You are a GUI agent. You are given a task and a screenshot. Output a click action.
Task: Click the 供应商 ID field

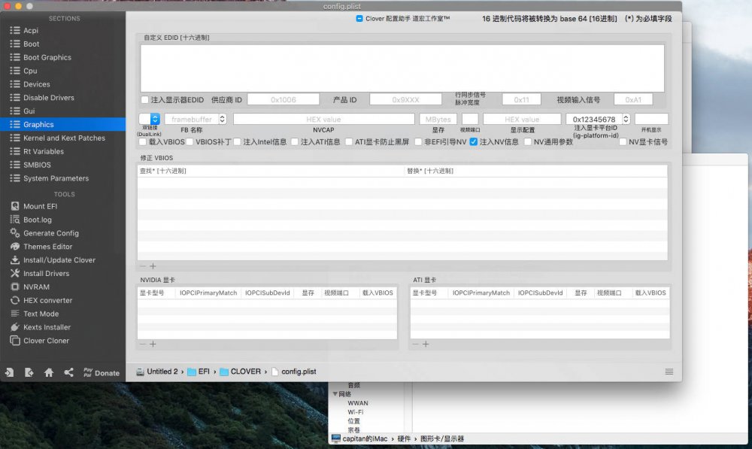(283, 100)
